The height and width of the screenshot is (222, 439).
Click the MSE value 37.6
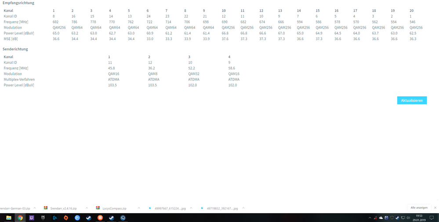pos(225,39)
